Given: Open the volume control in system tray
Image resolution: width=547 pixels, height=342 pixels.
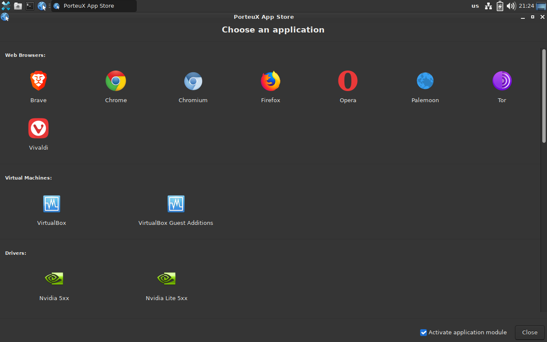Looking at the screenshot, I should point(511,6).
